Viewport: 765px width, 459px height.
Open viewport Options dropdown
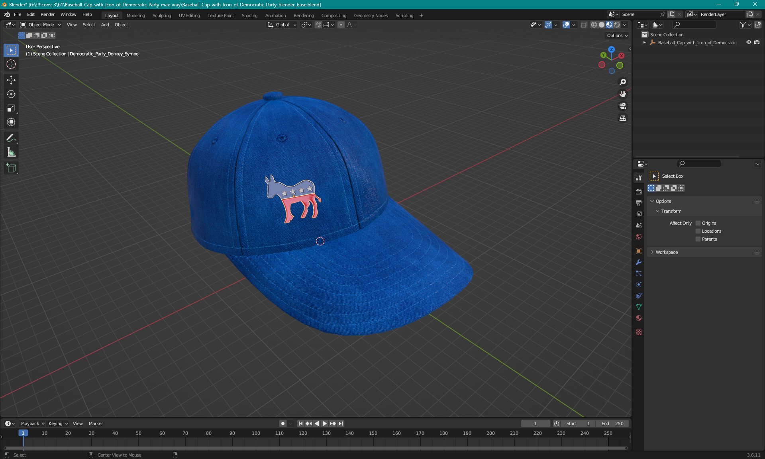pos(617,35)
